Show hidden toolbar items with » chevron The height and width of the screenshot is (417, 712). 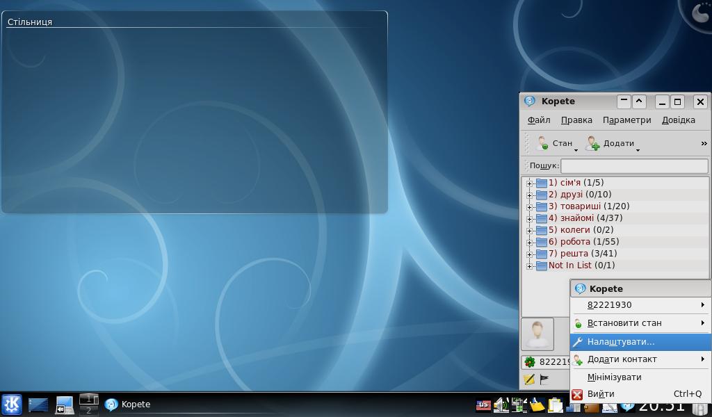pyautogui.click(x=704, y=143)
